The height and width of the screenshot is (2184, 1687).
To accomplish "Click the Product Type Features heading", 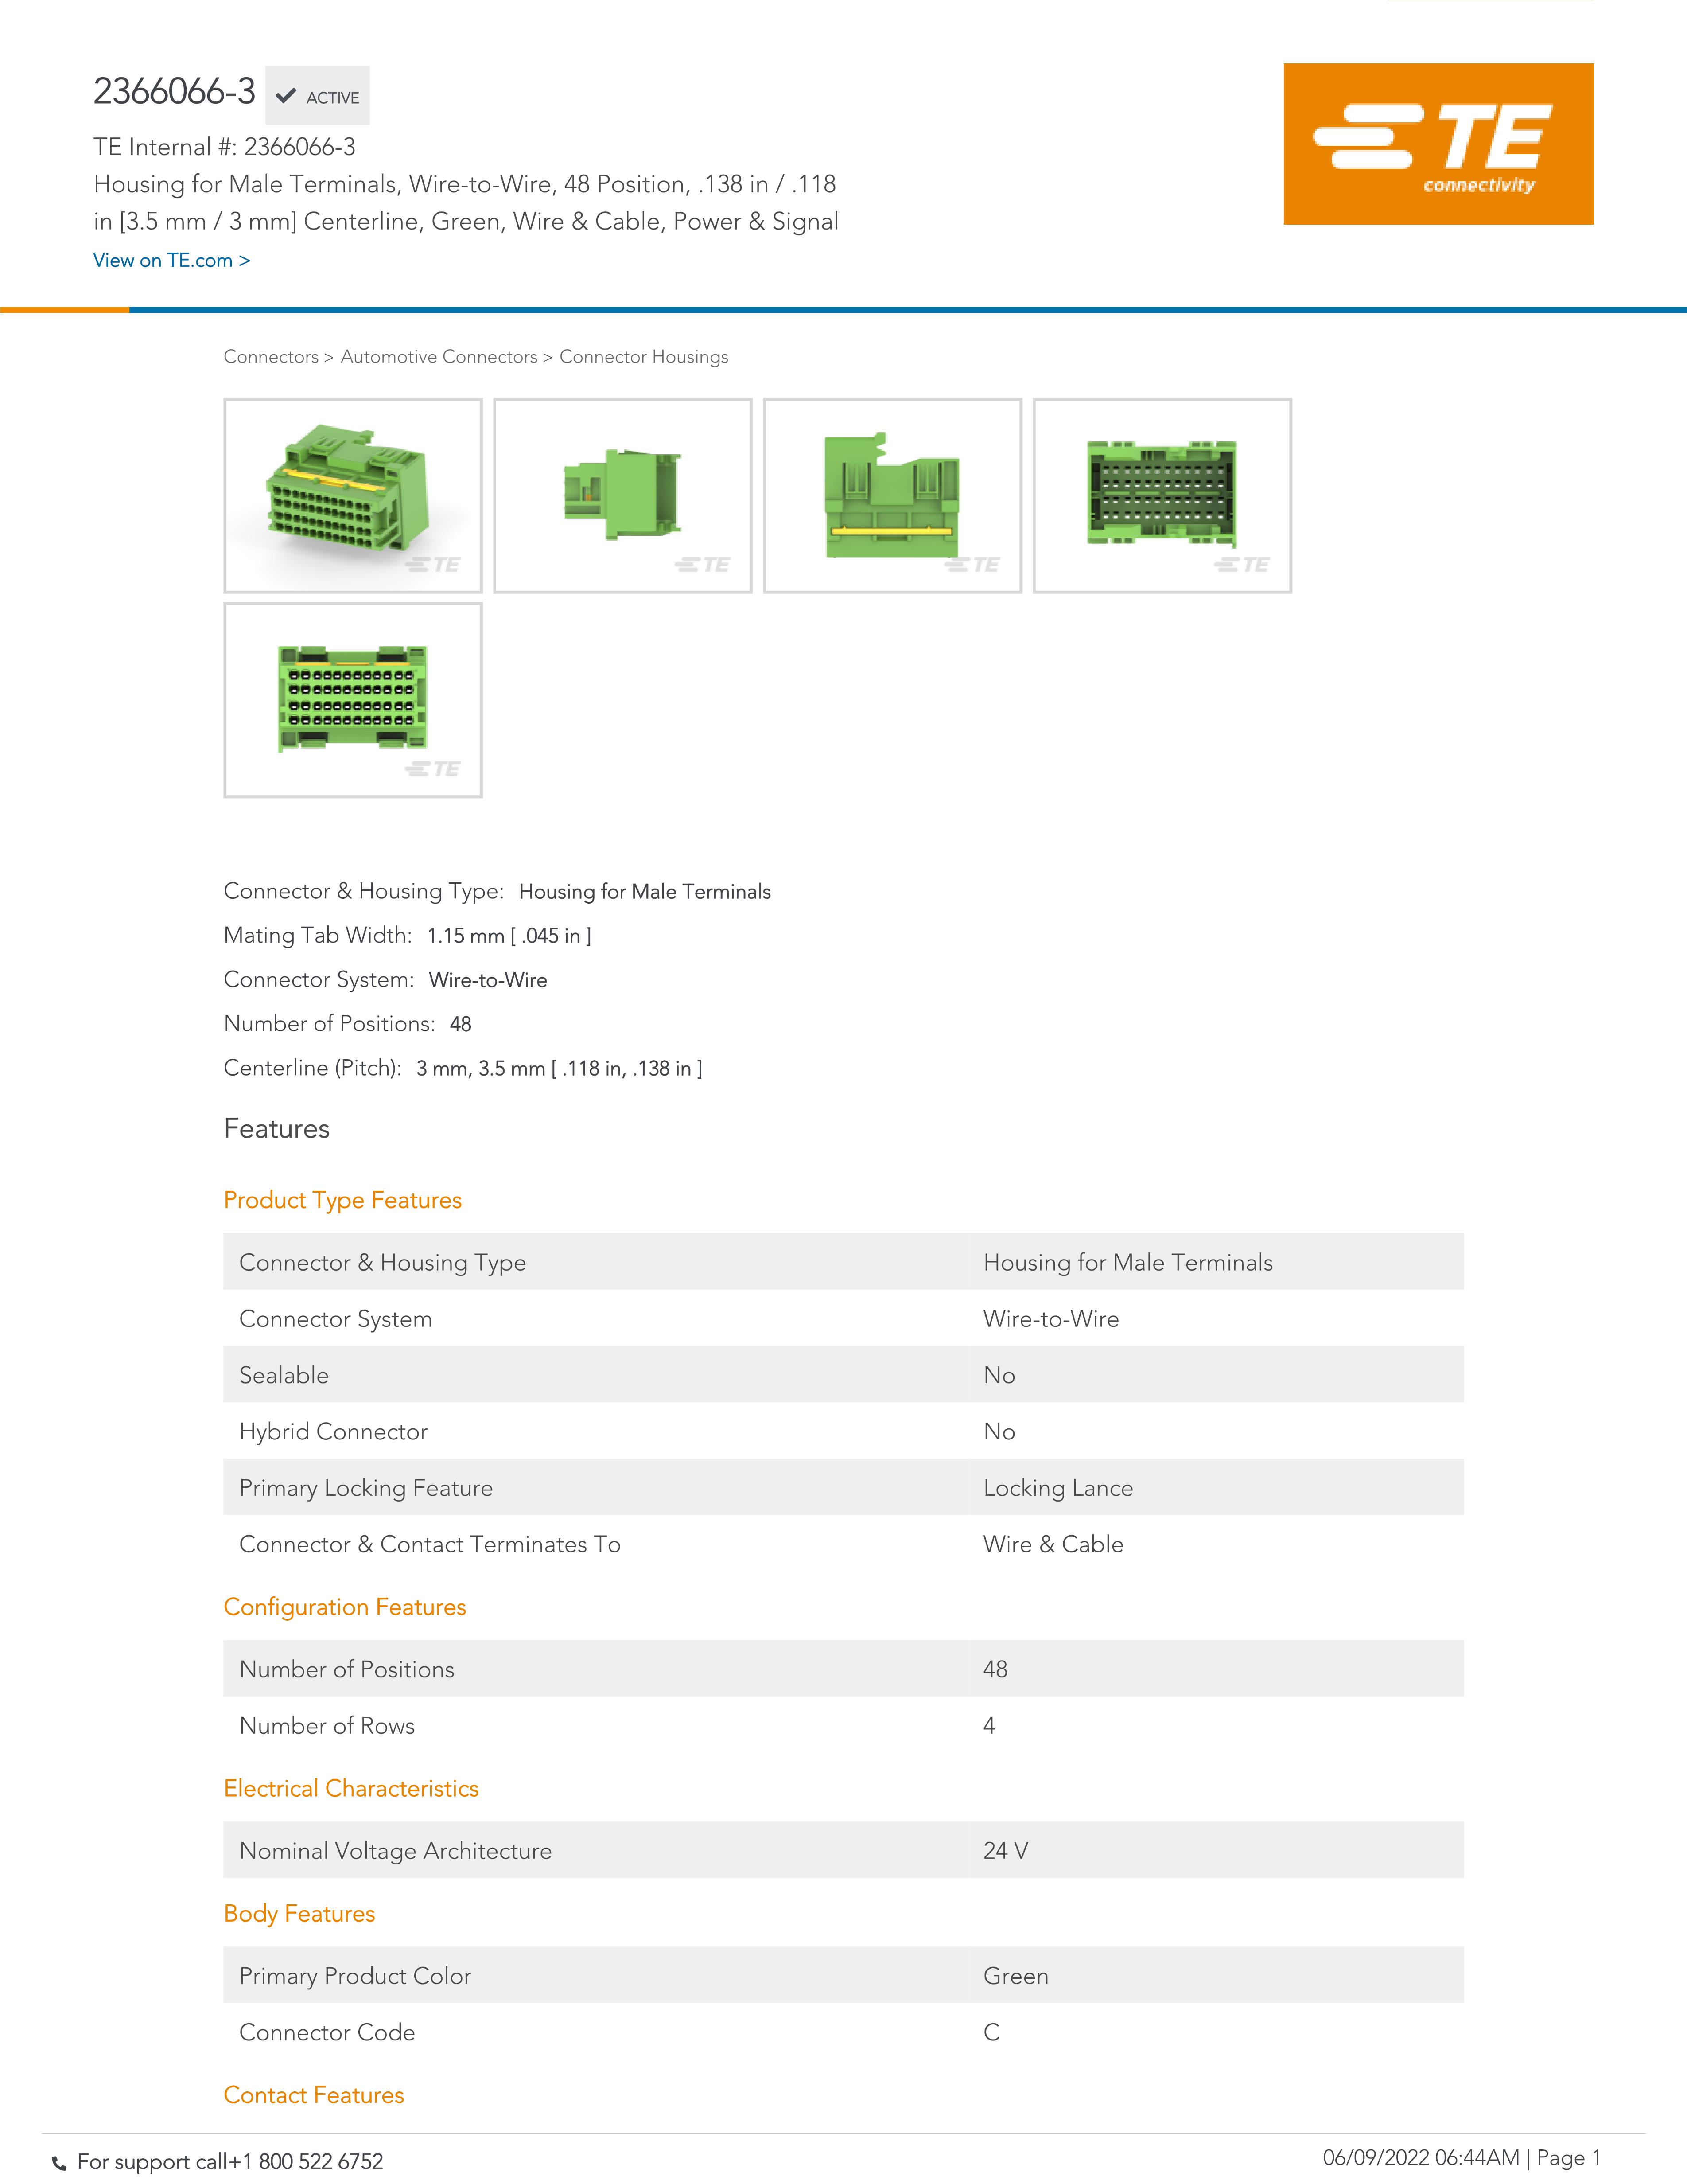I will tap(342, 1200).
